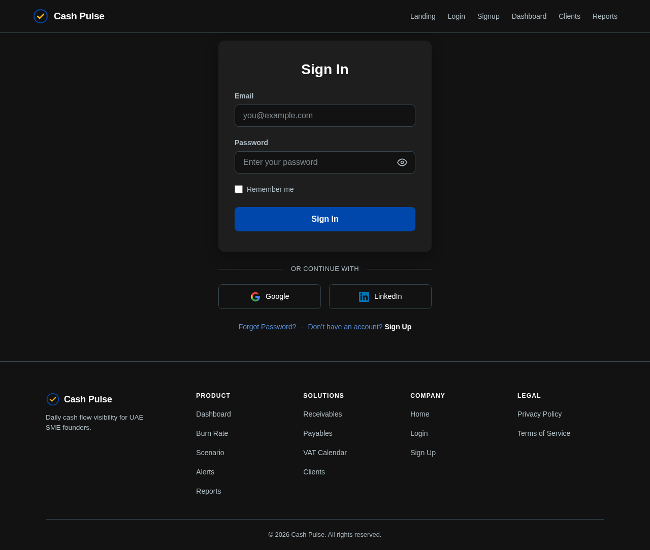Open Payables footer link
The image size is (650, 550).
pos(318,433)
